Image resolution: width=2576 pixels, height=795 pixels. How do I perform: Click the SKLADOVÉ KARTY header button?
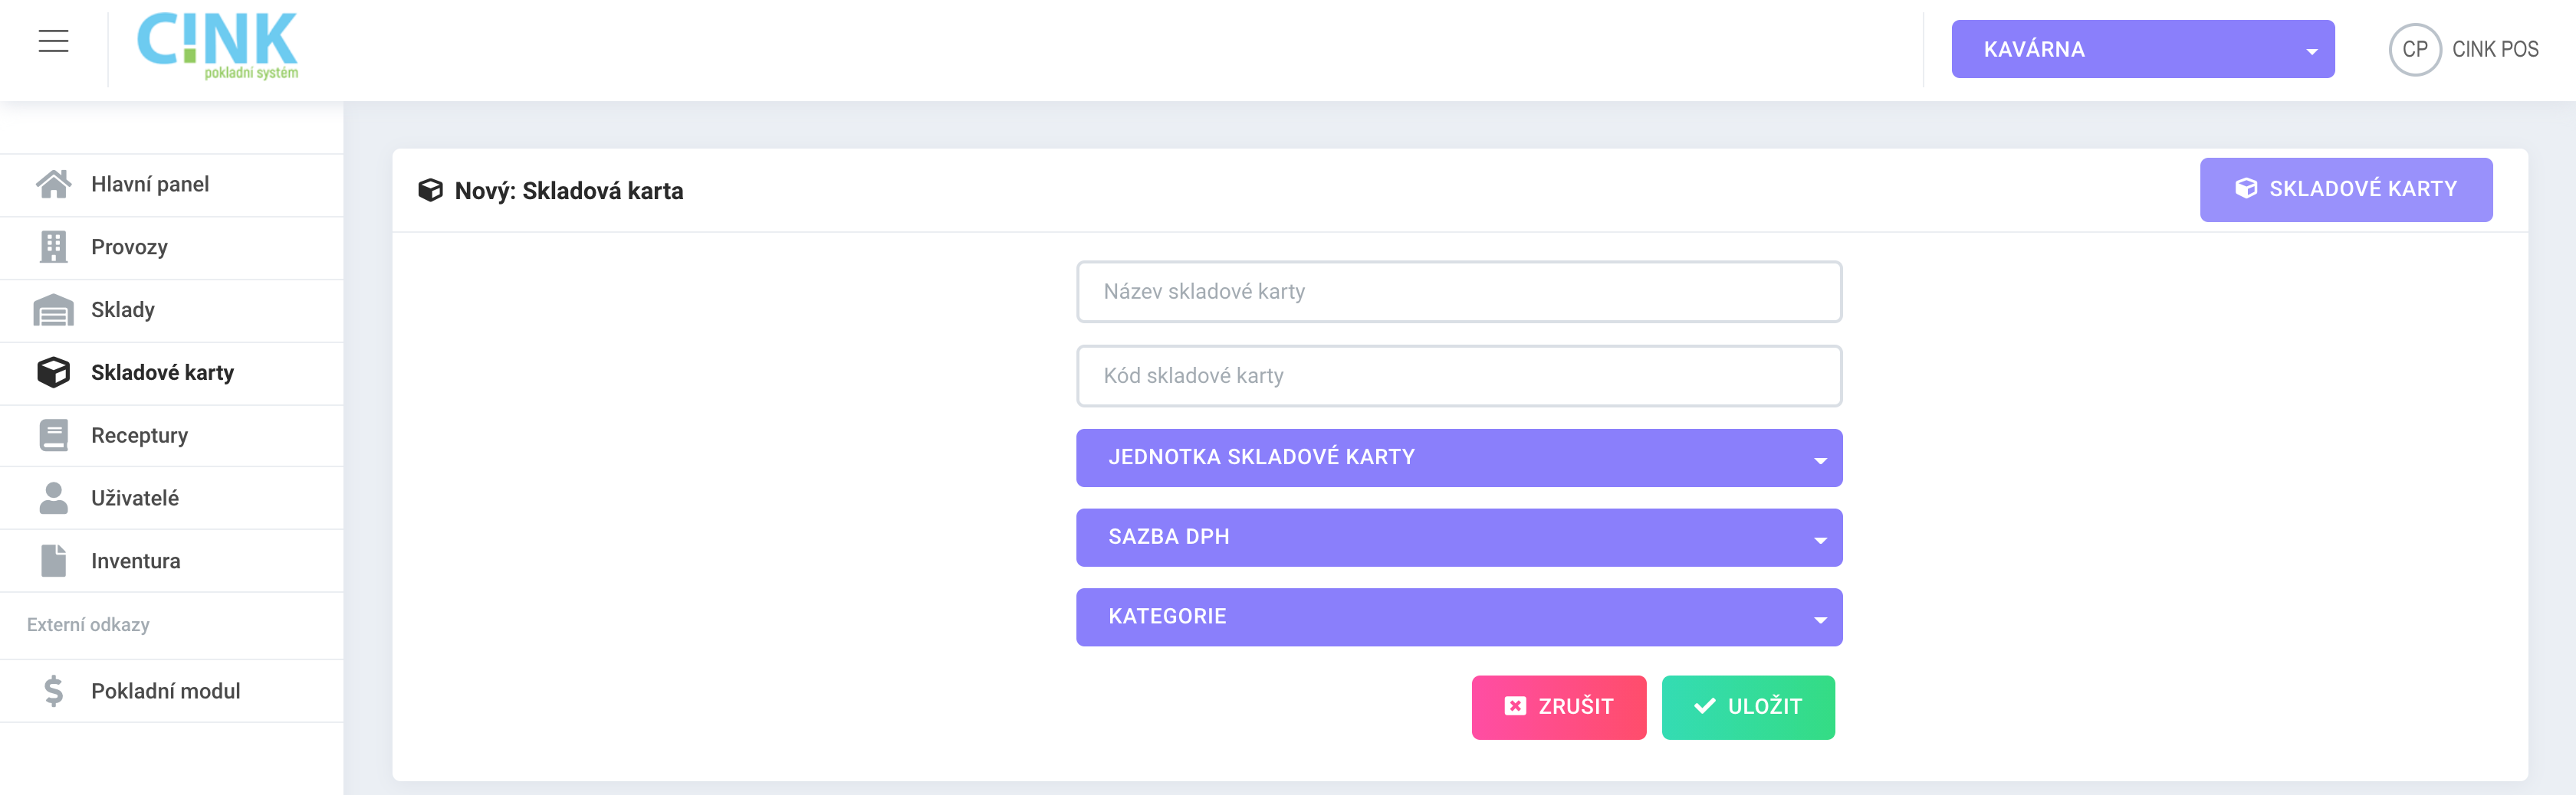tap(2345, 190)
